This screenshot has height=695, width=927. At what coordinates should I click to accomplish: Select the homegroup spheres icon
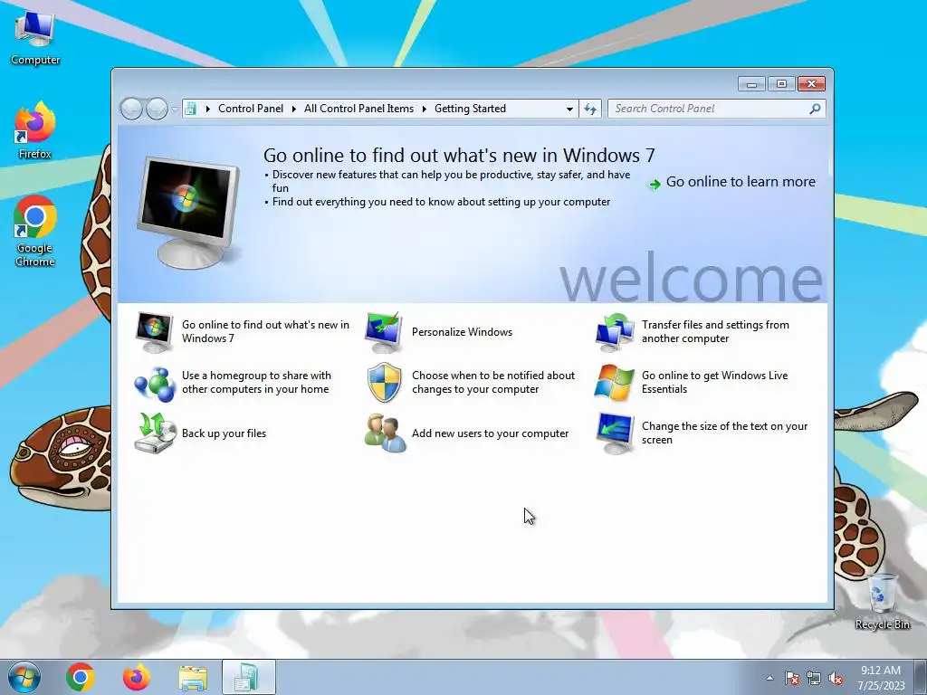[x=154, y=383]
